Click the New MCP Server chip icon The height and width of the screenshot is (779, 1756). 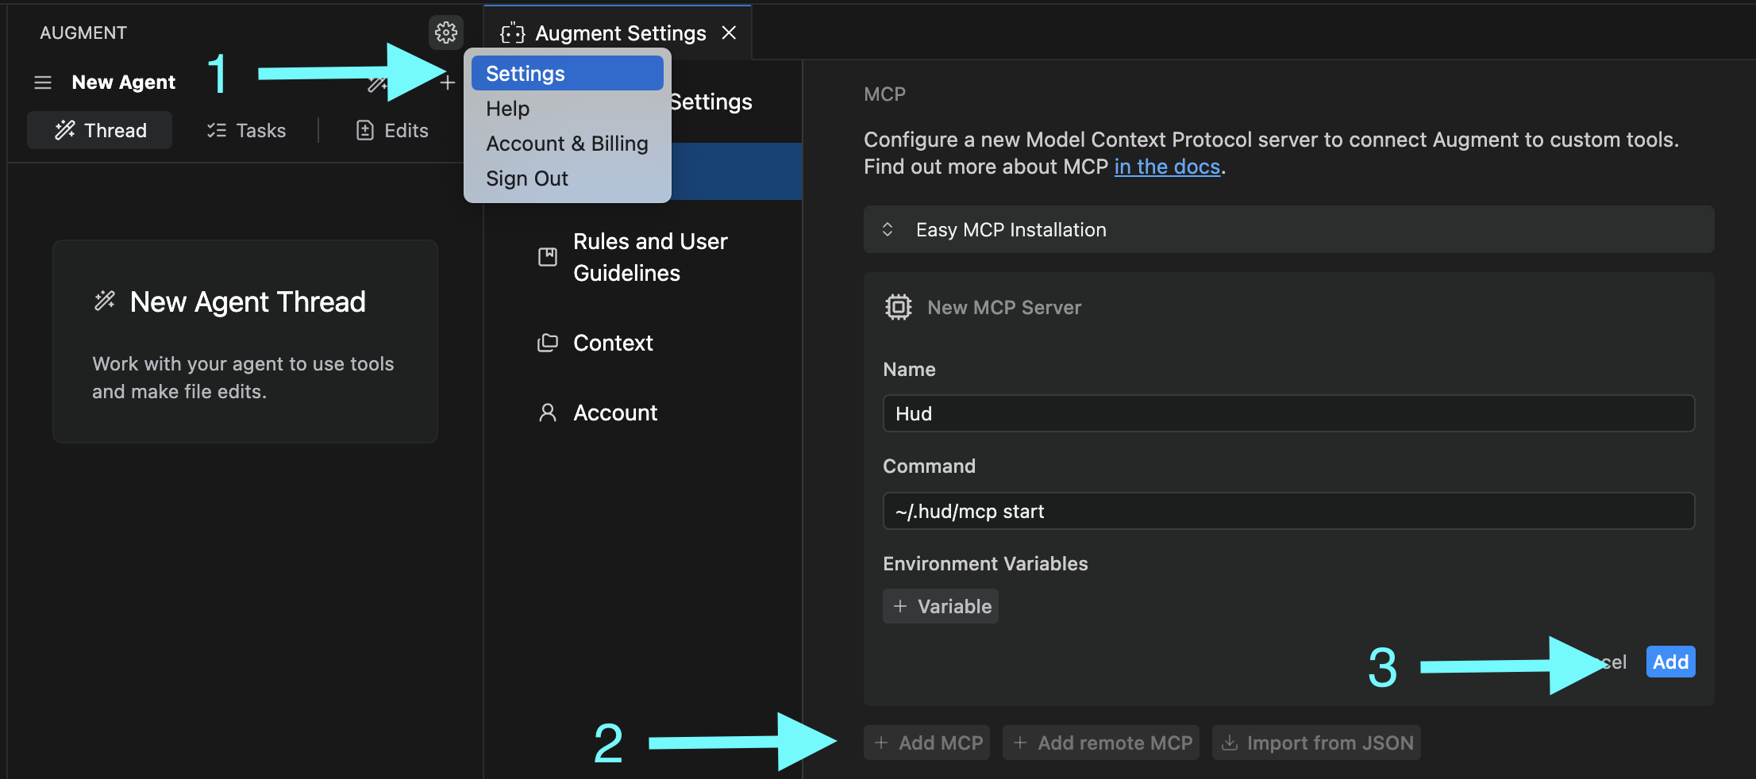pos(898,307)
